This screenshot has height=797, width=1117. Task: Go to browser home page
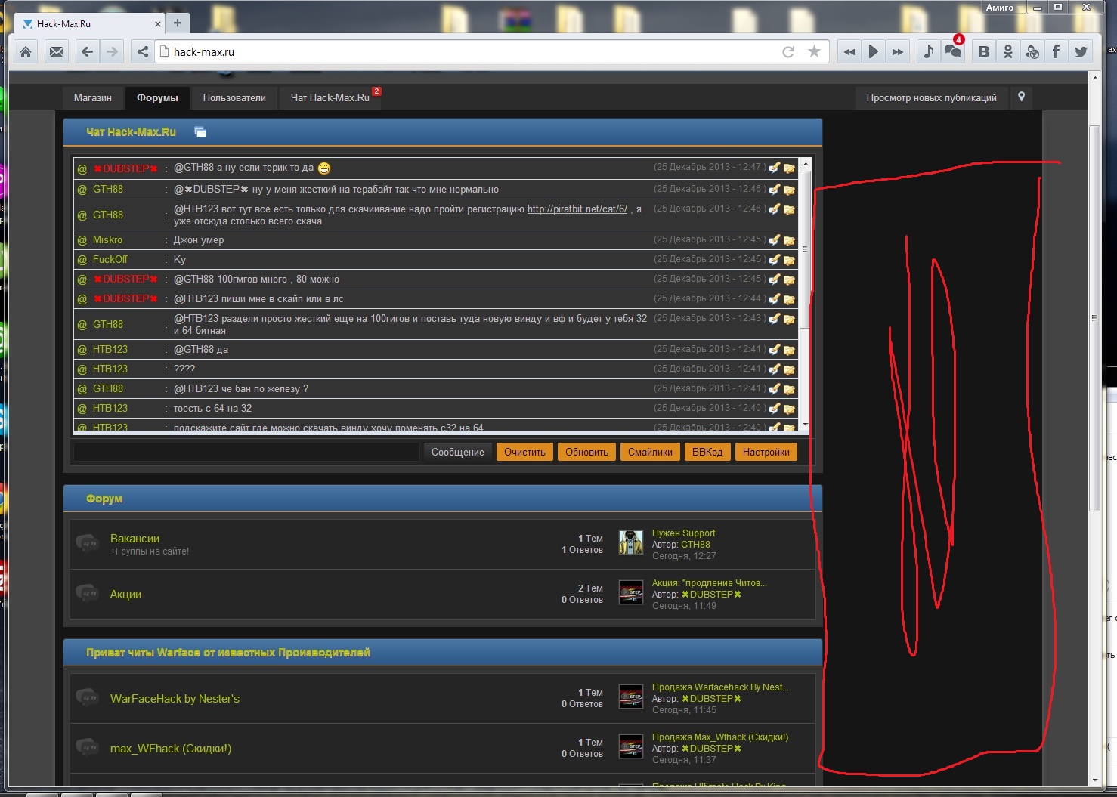(x=26, y=51)
